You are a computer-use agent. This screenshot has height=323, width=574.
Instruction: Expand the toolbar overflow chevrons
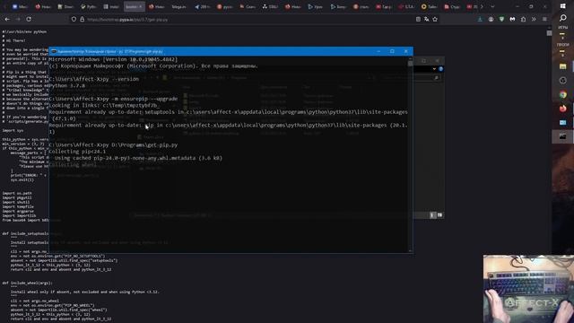pos(534,19)
